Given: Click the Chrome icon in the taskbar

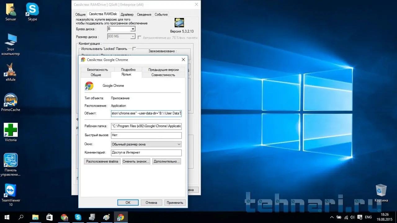Looking at the screenshot, I should coord(64,217).
